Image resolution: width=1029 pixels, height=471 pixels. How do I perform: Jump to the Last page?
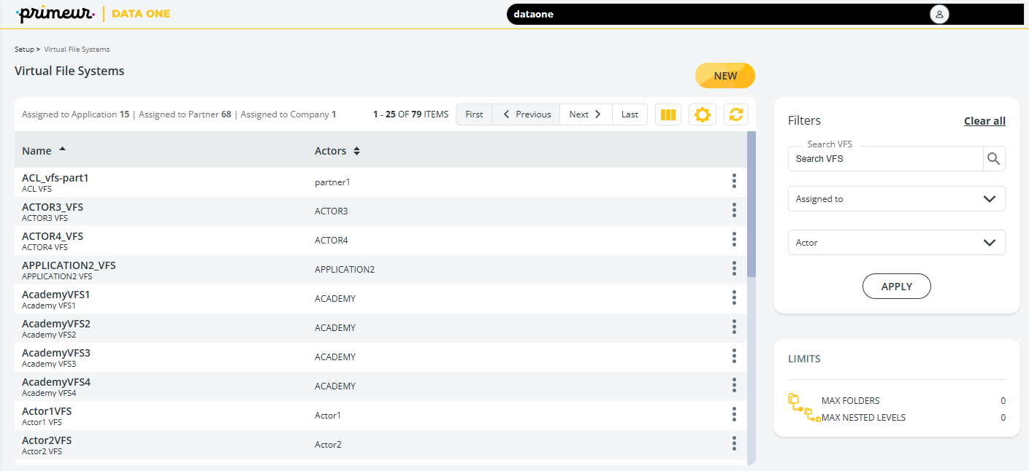(x=630, y=114)
